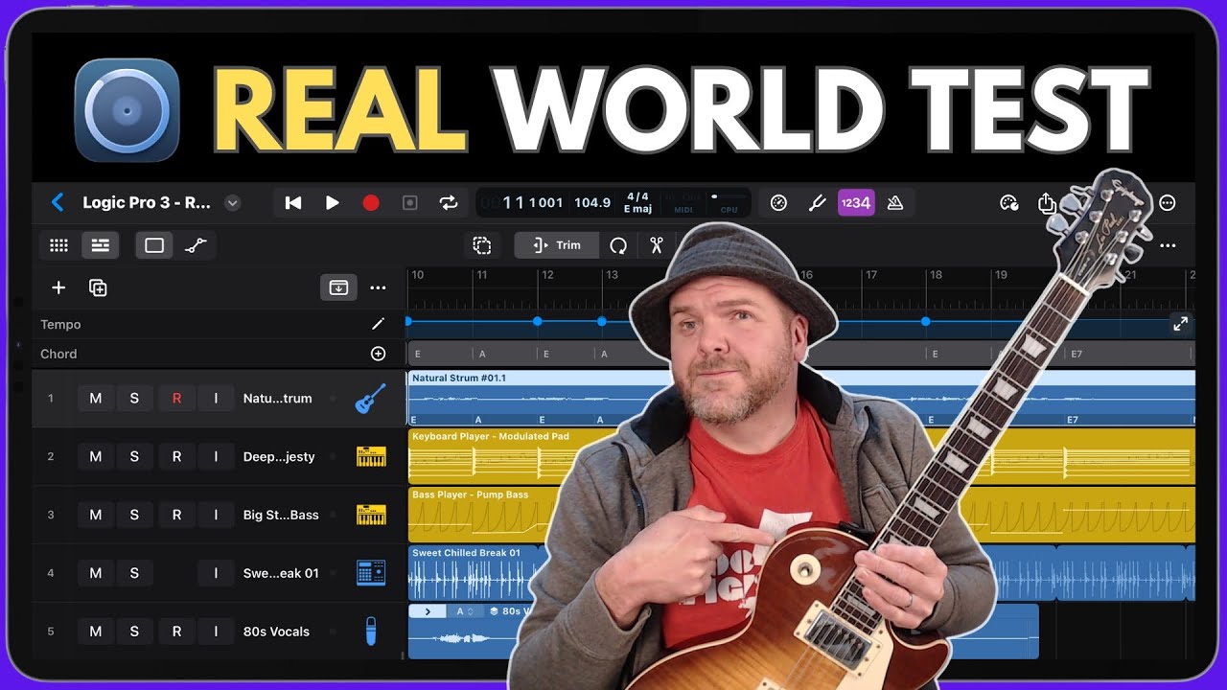Viewport: 1227px width, 690px height.
Task: Toggle the purple 1234 count-in button
Action: 856,203
